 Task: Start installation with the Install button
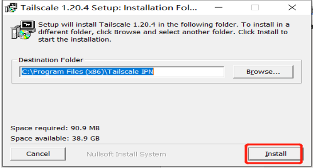(x=275, y=154)
